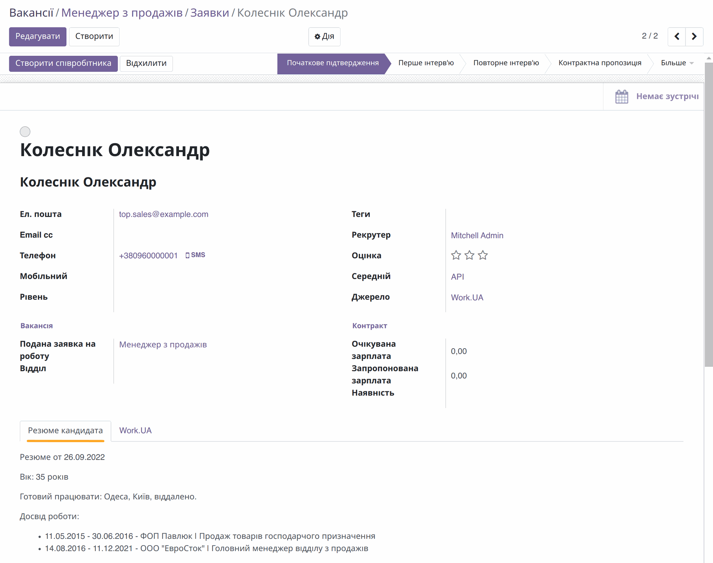
Task: Open applied job Менеджер з продажів
Action: tap(163, 345)
